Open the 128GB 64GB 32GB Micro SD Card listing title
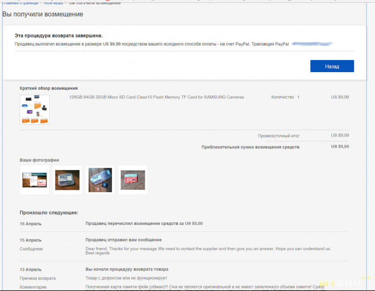The height and width of the screenshot is (291, 375). pyautogui.click(x=157, y=97)
